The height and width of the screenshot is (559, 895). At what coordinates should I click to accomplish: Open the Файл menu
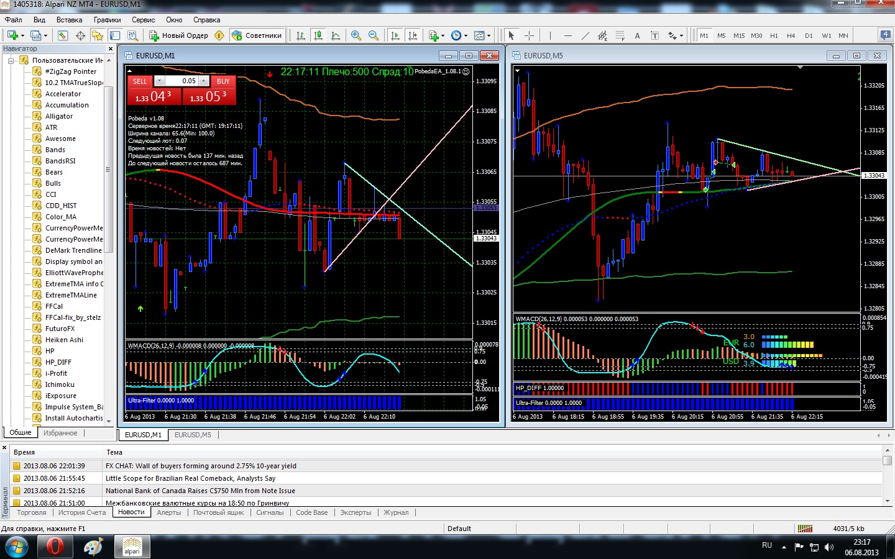[13, 20]
